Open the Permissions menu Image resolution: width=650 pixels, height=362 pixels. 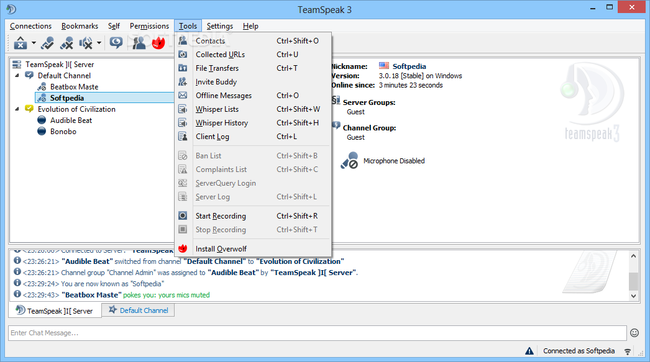click(x=149, y=26)
